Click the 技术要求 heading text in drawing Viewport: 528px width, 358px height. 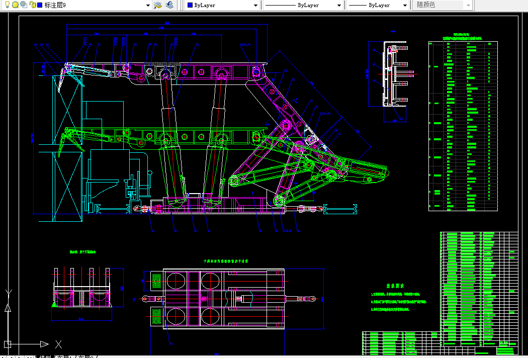coord(395,286)
